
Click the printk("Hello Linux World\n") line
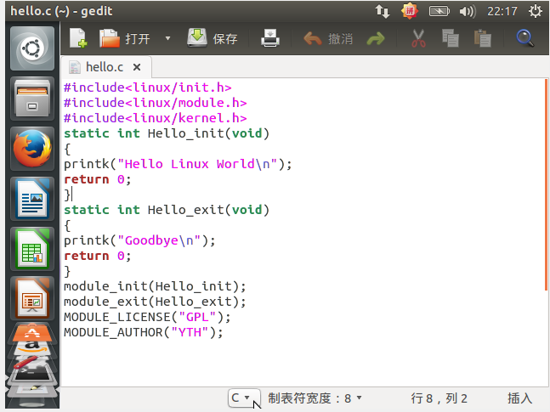[178, 164]
